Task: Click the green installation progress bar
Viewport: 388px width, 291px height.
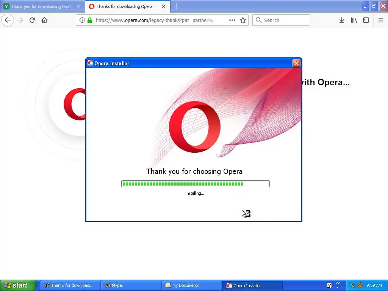Action: [195, 184]
